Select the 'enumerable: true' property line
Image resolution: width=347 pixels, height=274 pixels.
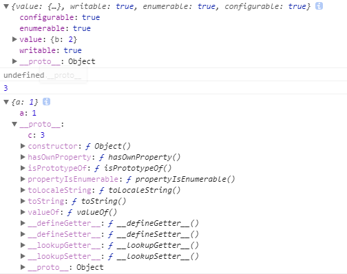[55, 28]
